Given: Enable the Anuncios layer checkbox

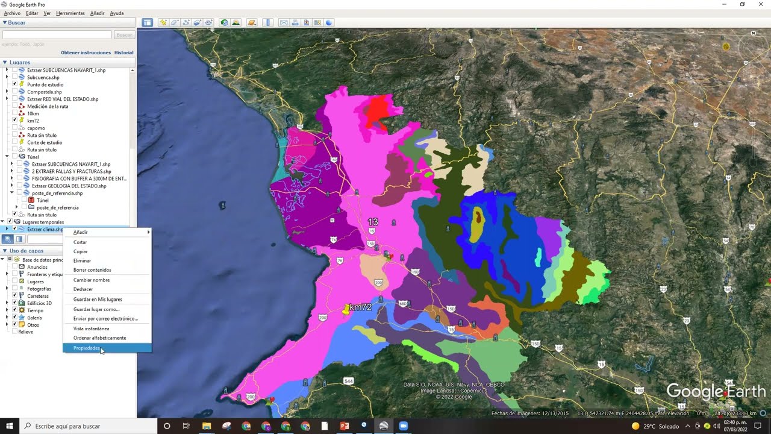Looking at the screenshot, I should (x=14, y=267).
